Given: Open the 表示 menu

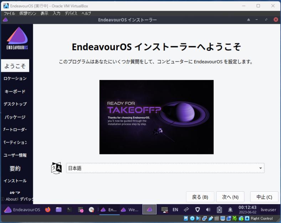Looking at the screenshot, I should tap(44, 14).
